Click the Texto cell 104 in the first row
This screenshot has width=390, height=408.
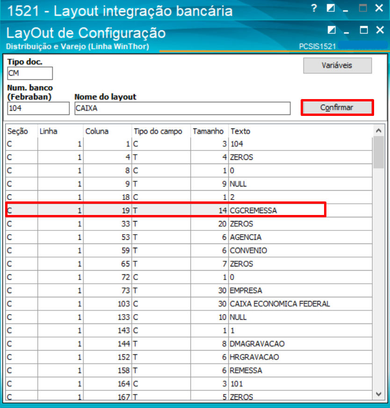[300, 144]
